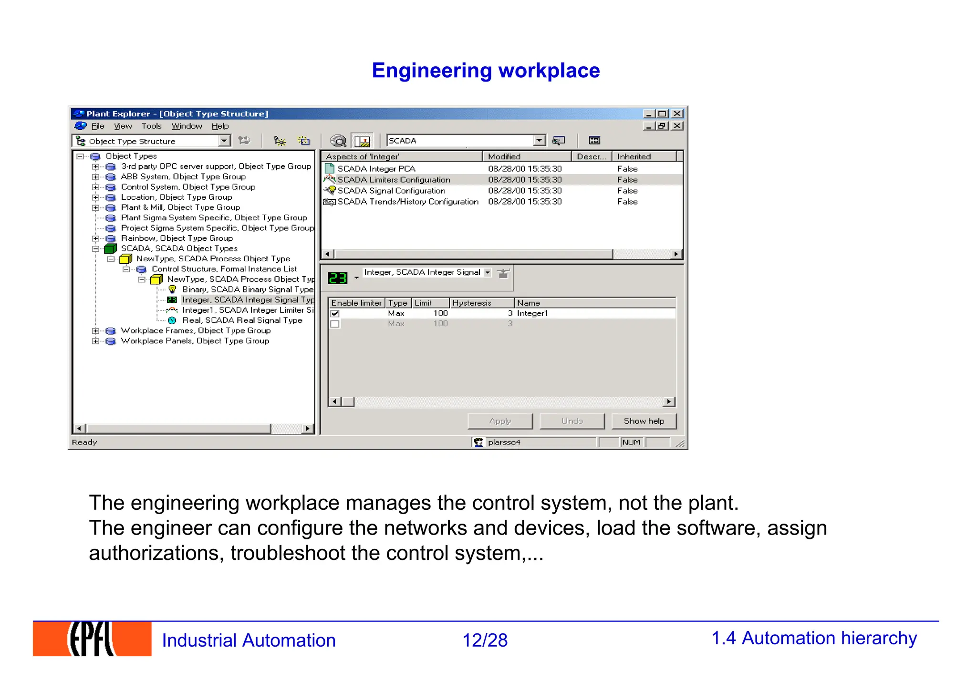Click the green SCADA Object Types cube icon
The height and width of the screenshot is (691, 977).
111,248
